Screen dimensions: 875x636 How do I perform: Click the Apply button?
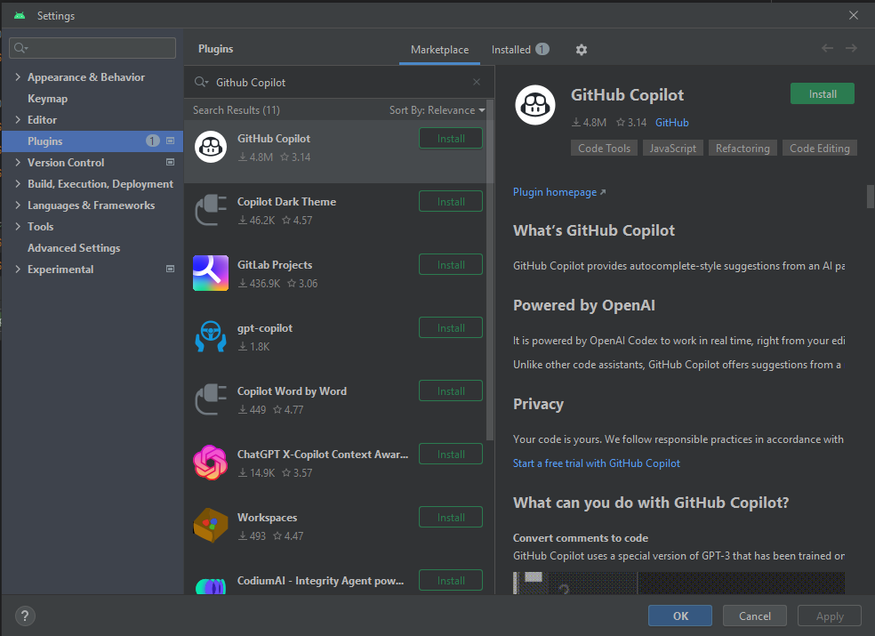[x=830, y=616]
